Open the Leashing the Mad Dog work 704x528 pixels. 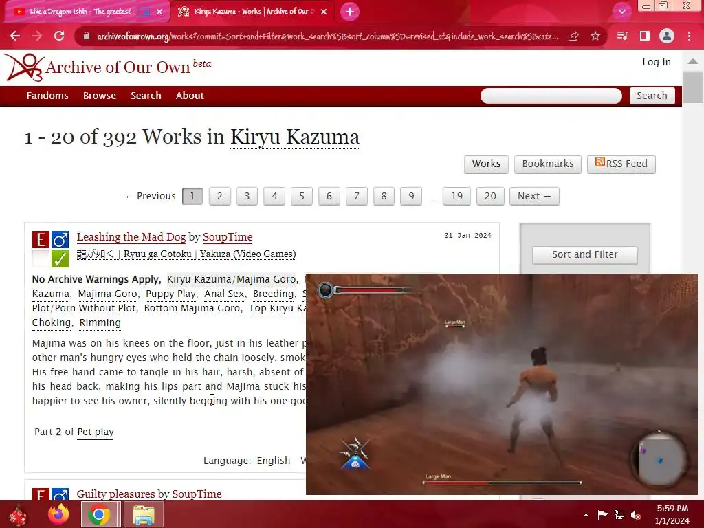tap(131, 237)
